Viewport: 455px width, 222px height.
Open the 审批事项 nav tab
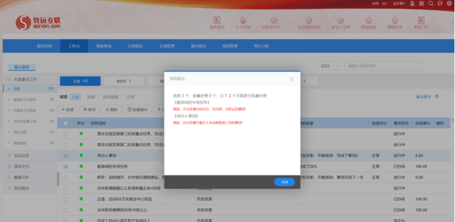point(104,46)
